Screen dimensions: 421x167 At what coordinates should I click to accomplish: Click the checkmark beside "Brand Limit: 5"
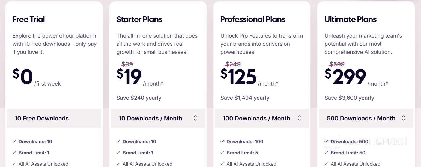222,153
